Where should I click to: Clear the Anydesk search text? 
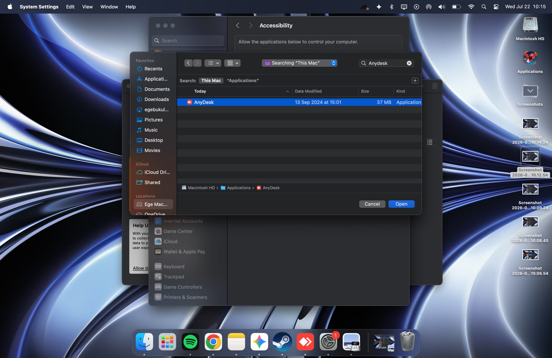[x=409, y=63]
